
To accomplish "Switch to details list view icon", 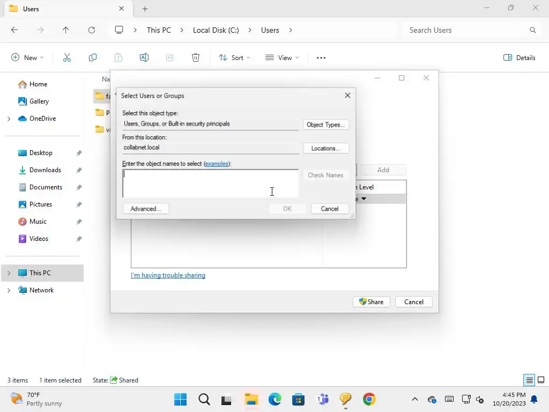I will tap(529, 380).
